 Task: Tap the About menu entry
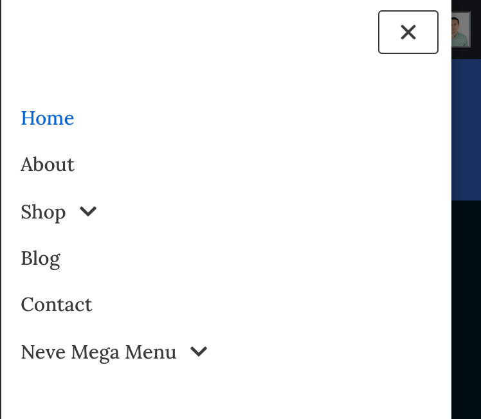tap(47, 165)
